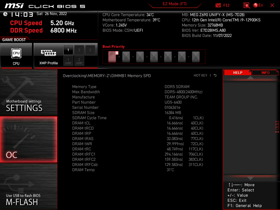The height and width of the screenshot is (210, 280).
Task: Click the fifth empty boot priority slot
Action: pyautogui.click(x=168, y=57)
